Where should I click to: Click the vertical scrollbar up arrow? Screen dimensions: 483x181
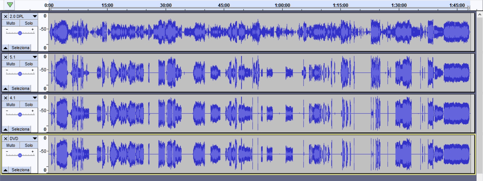pyautogui.click(x=479, y=15)
